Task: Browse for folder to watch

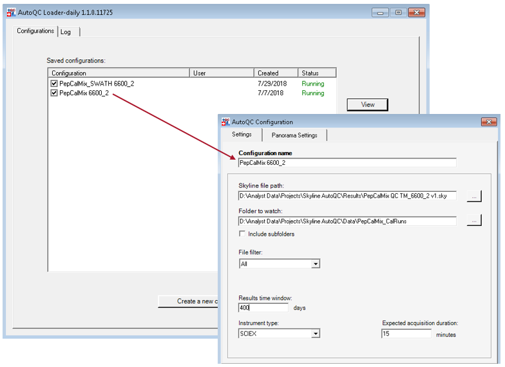Action: [x=474, y=221]
